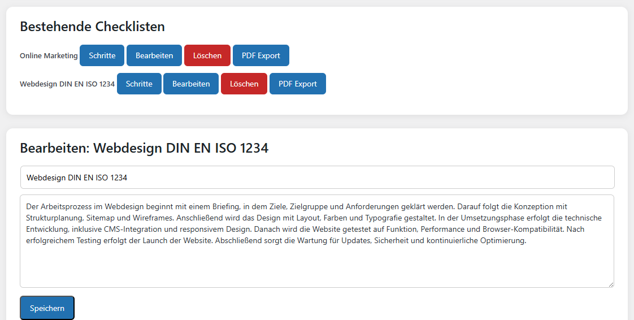Click the Webdesign DIN EN ISO 1234 list label
Image resolution: width=634 pixels, height=320 pixels.
67,84
